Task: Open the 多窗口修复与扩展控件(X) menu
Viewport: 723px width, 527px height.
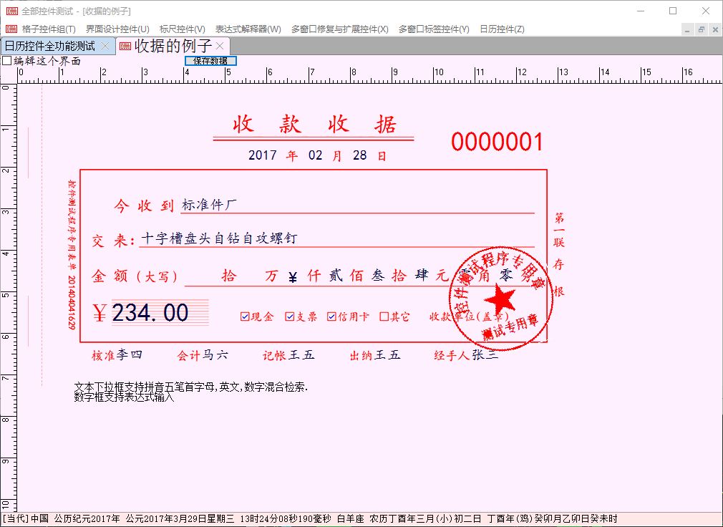Action: tap(340, 29)
